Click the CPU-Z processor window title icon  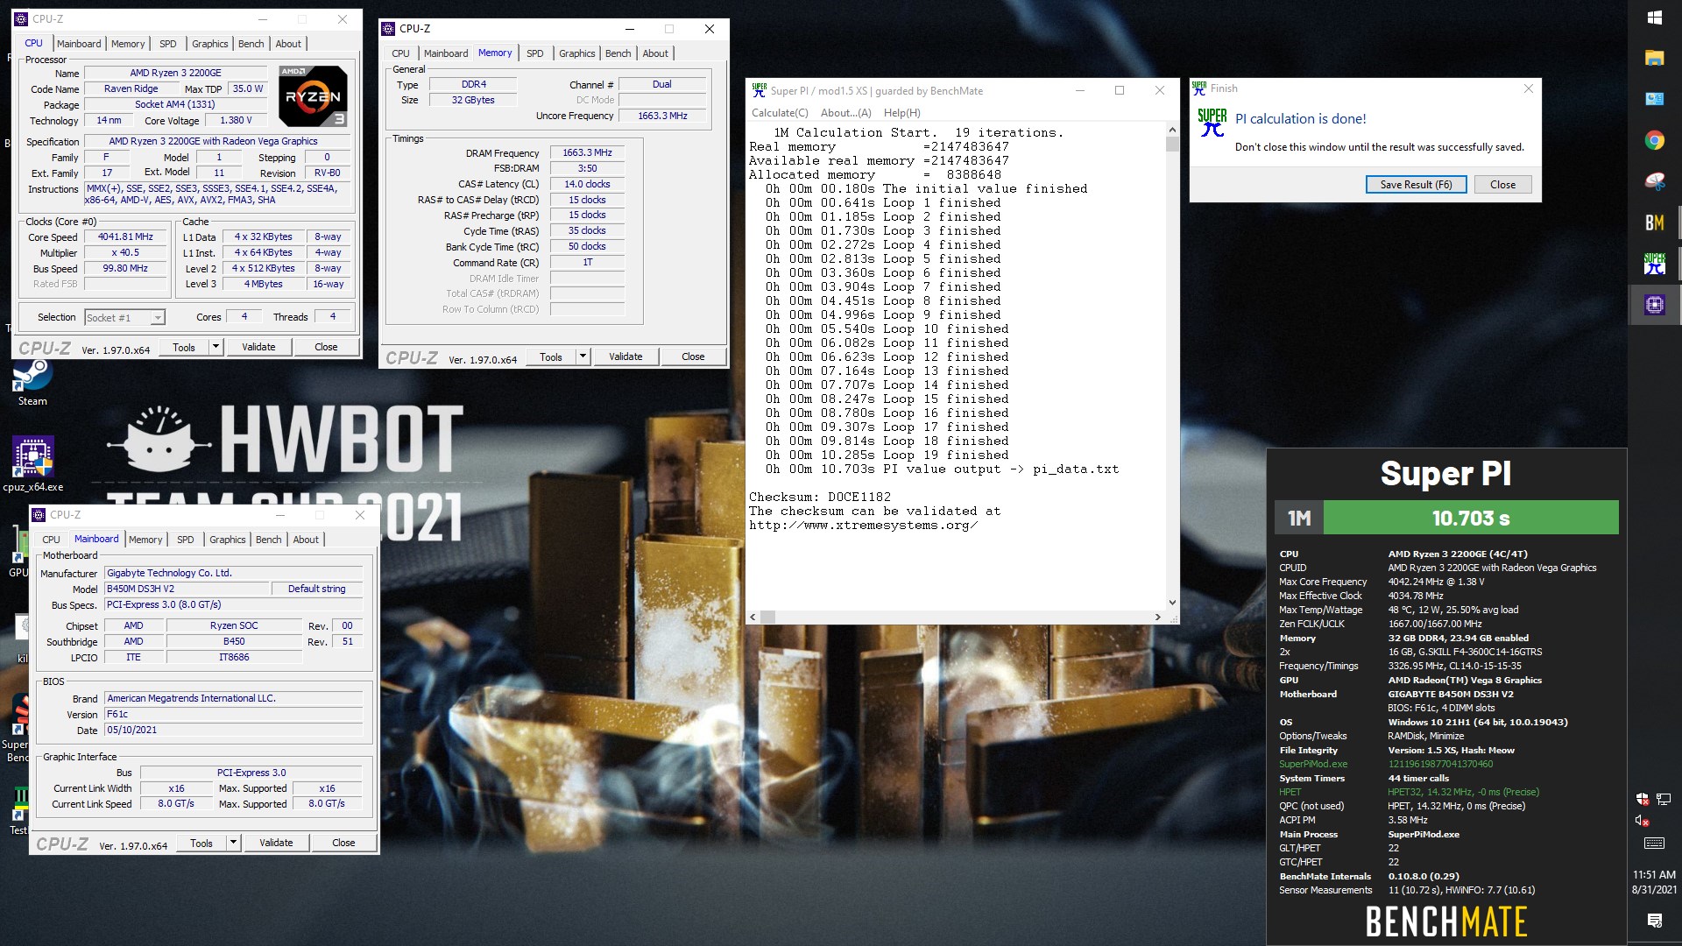pos(21,18)
